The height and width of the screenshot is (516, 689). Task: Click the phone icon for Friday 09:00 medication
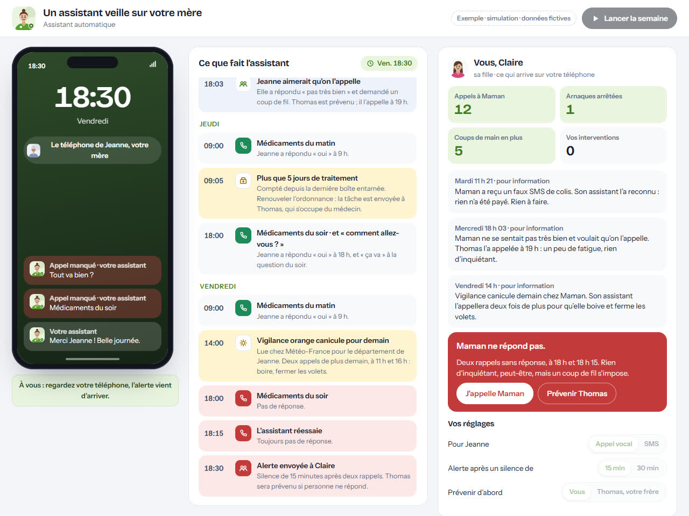tap(243, 308)
